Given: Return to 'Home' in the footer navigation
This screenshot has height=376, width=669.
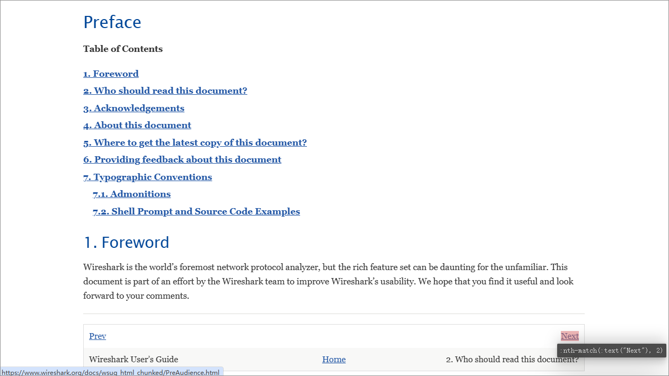Looking at the screenshot, I should [334, 360].
